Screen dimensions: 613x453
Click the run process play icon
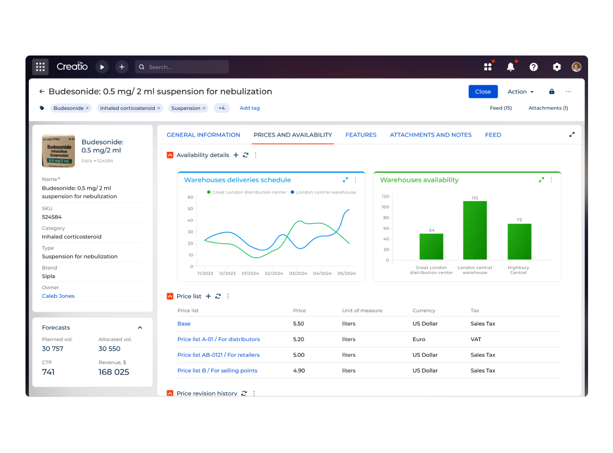click(x=102, y=67)
